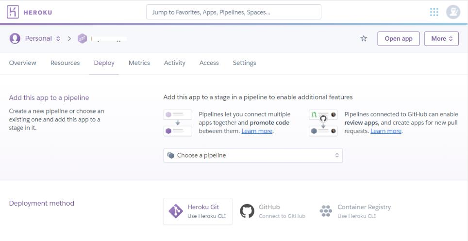Viewport: 468px width, 241px height.
Task: Click the Heroku logo icon
Action: (x=13, y=12)
